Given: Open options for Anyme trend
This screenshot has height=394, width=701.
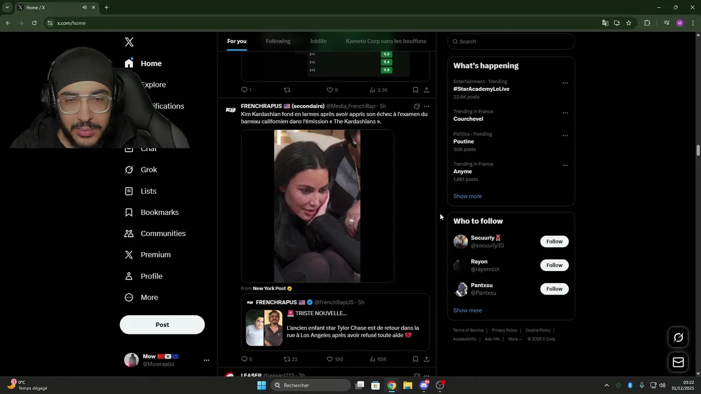Looking at the screenshot, I should click(565, 165).
